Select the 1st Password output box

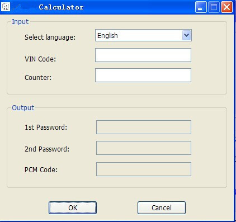click(144, 127)
